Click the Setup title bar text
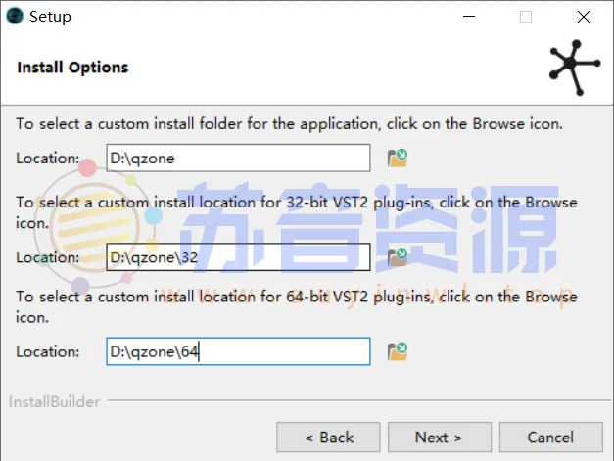The width and height of the screenshot is (614, 461). click(x=50, y=17)
